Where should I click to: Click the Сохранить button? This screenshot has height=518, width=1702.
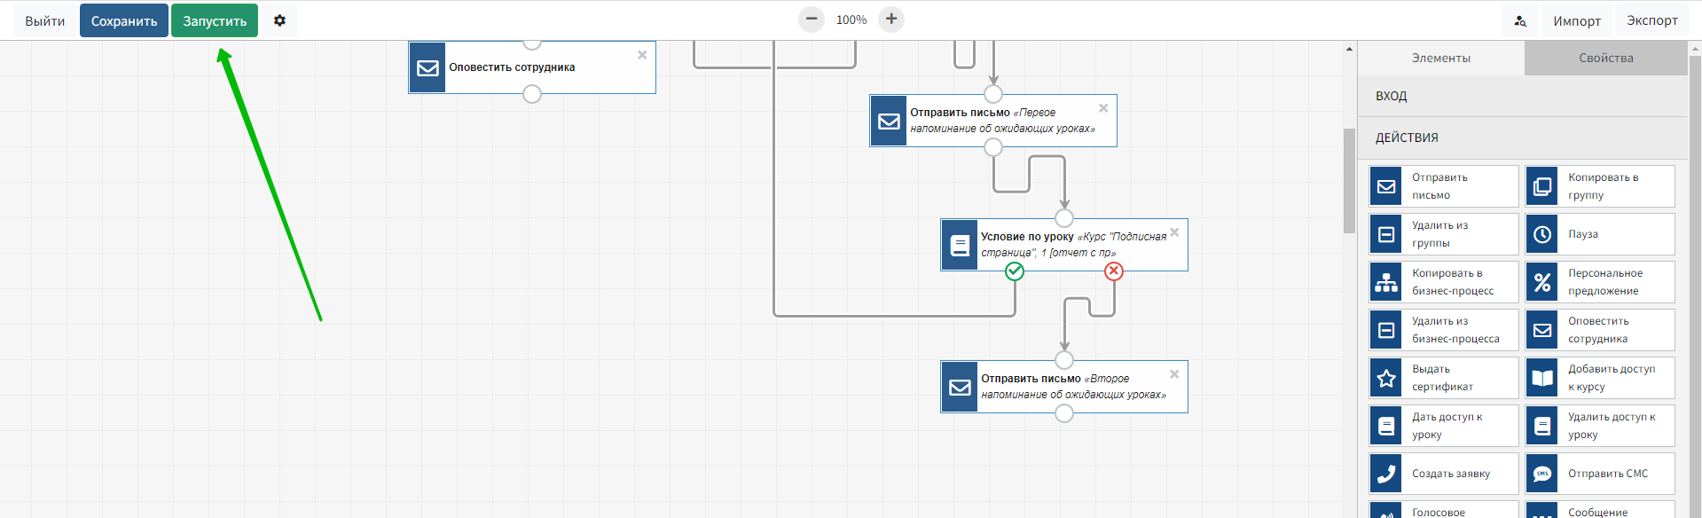point(124,20)
